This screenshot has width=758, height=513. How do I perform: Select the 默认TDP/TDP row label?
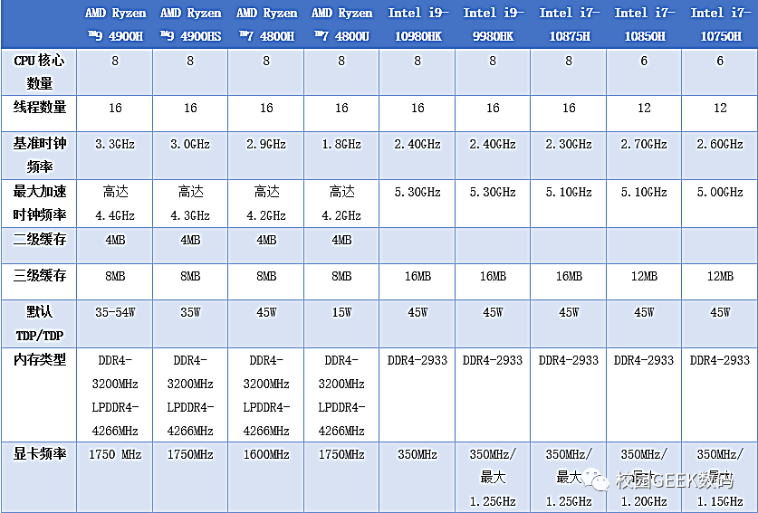pyautogui.click(x=39, y=324)
